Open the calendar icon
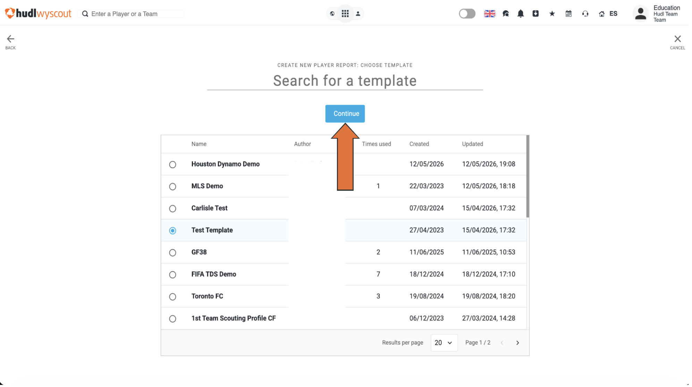The image size is (692, 387). 568,14
